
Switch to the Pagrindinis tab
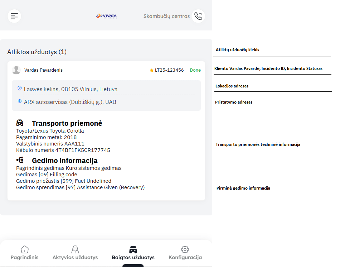pyautogui.click(x=24, y=253)
